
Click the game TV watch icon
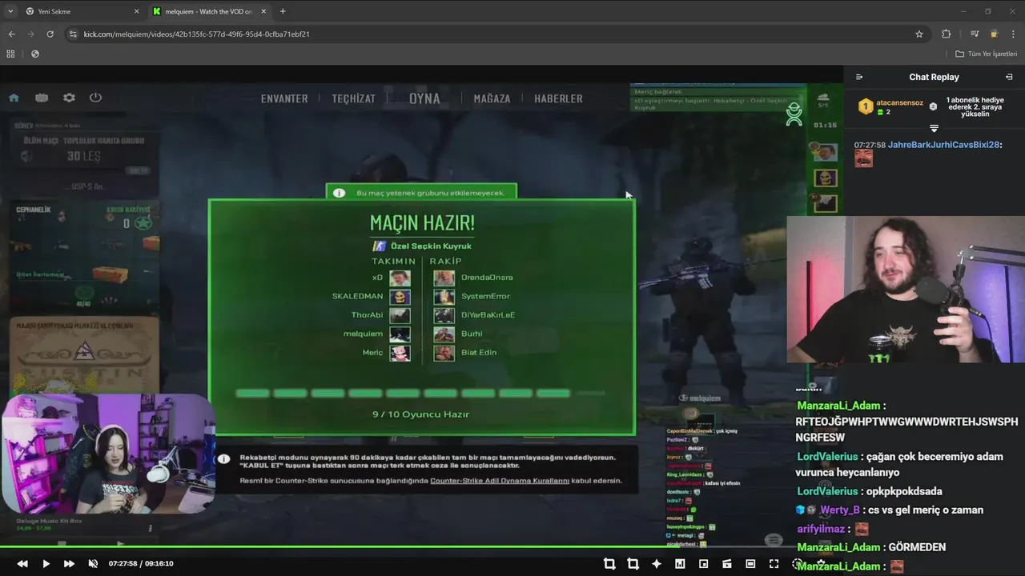coord(42,98)
